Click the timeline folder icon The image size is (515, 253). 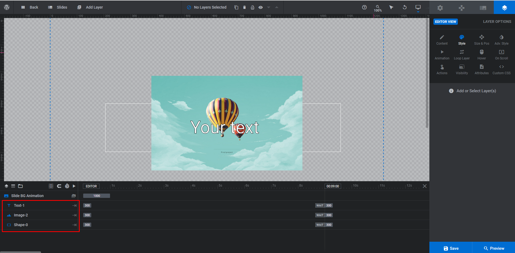(x=20, y=186)
